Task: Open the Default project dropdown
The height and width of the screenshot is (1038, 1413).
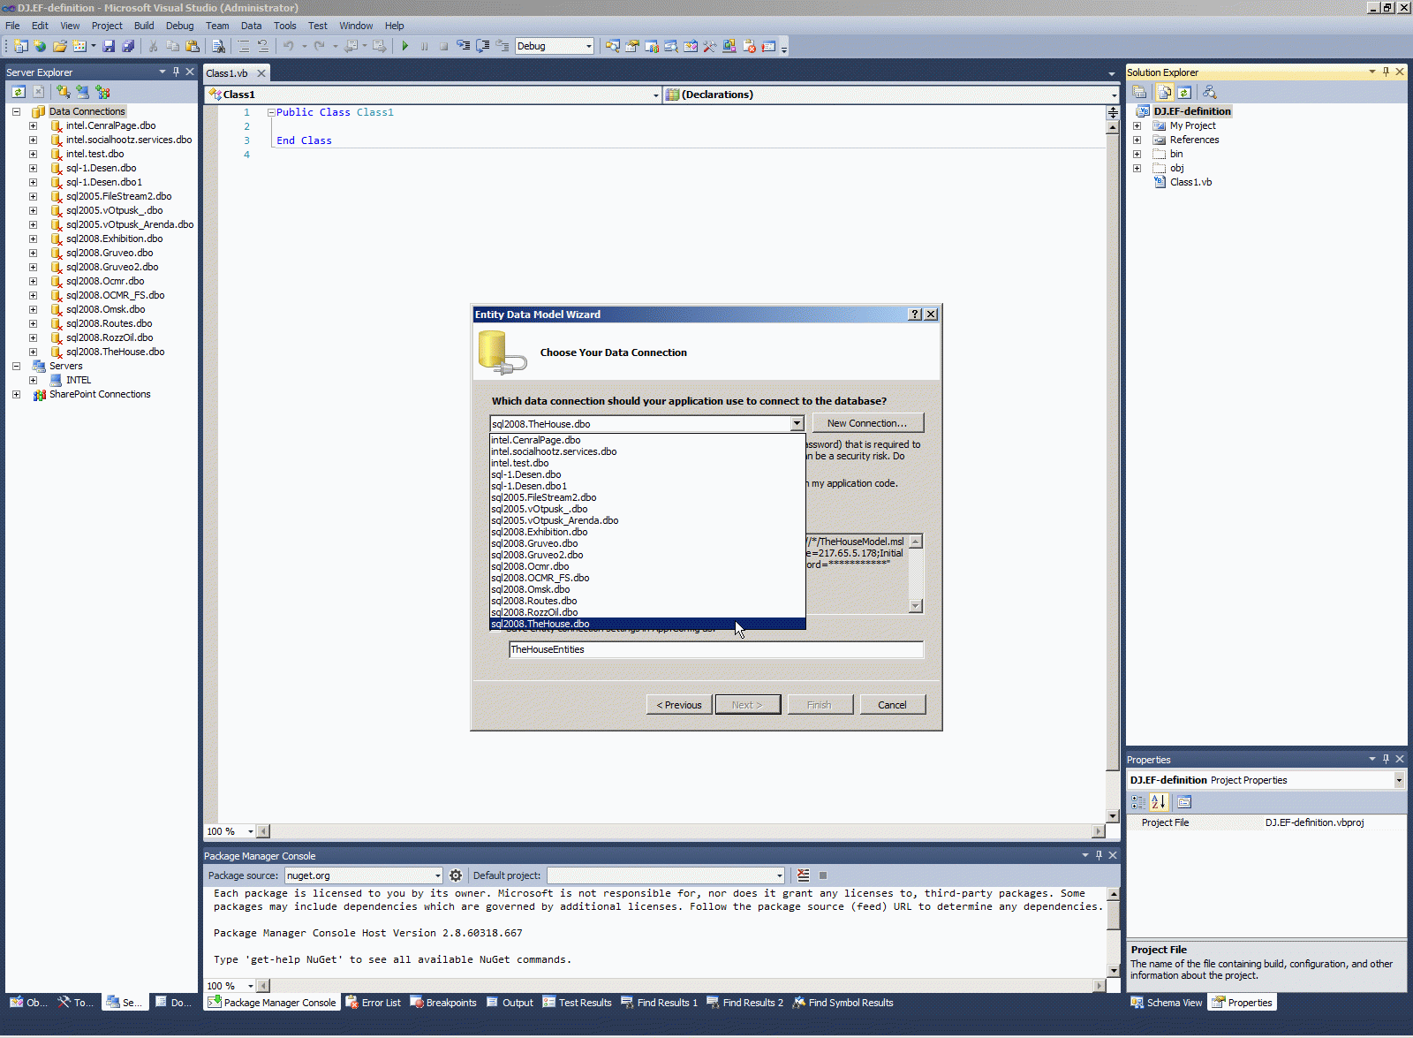Action: pyautogui.click(x=779, y=875)
